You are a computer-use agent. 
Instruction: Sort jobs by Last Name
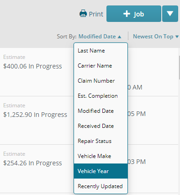(101, 51)
